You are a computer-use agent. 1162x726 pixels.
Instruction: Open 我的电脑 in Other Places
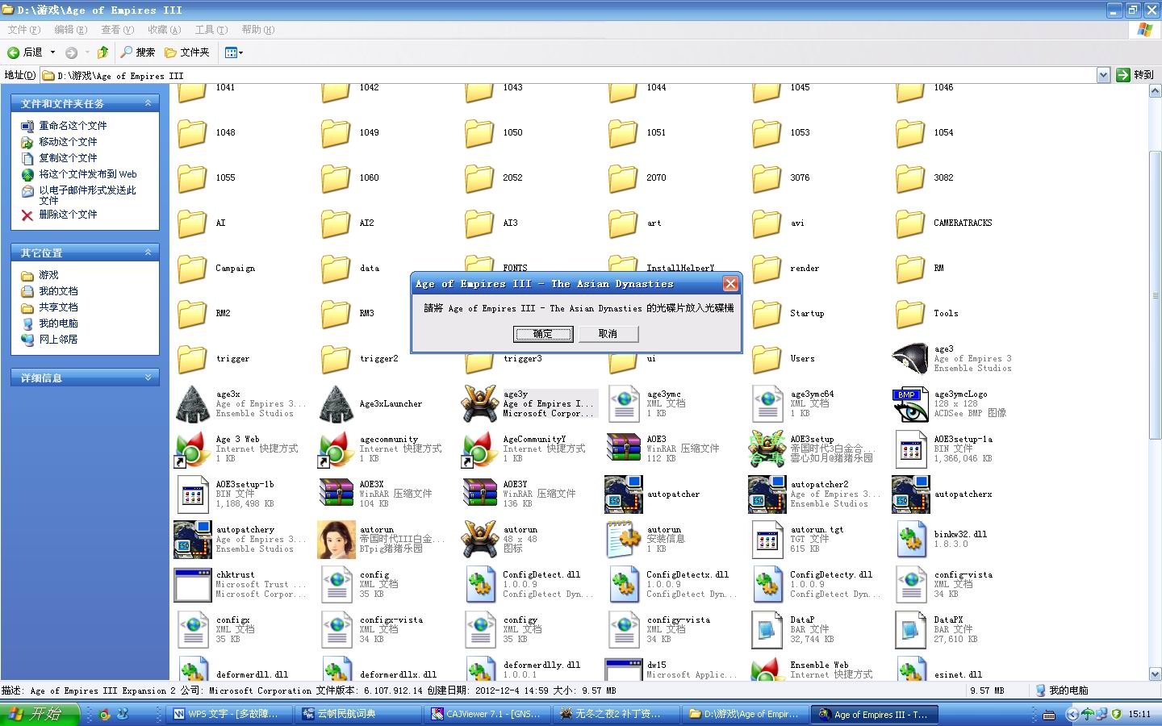point(58,323)
